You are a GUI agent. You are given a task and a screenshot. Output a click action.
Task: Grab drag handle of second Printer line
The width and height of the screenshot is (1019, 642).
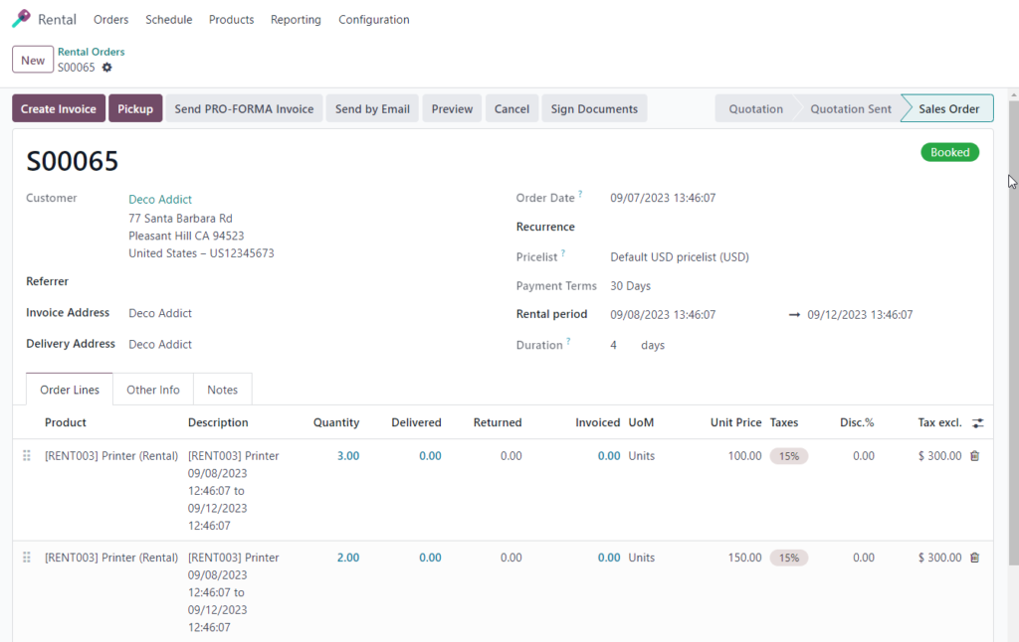[27, 558]
